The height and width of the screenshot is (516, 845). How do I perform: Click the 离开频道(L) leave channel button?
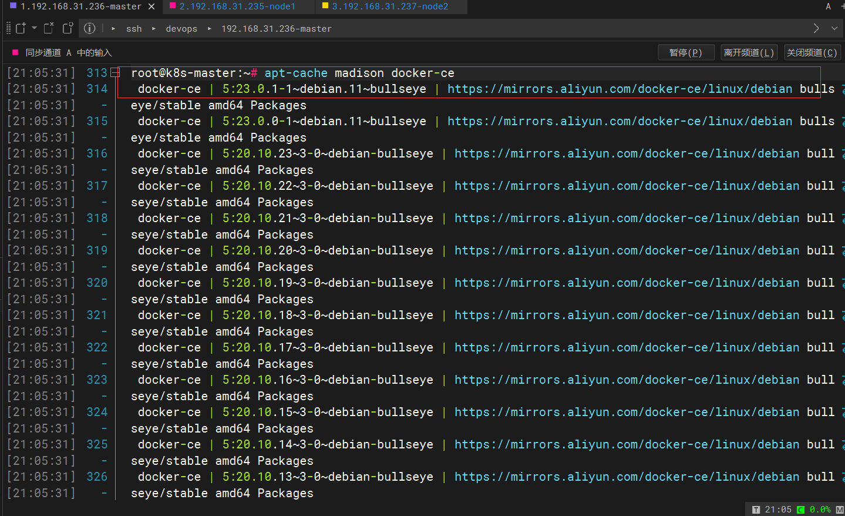(749, 52)
